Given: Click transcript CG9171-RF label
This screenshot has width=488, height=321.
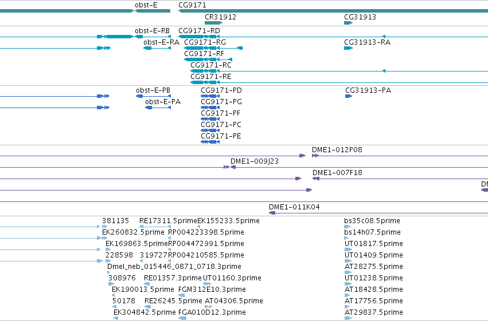Looking at the screenshot, I should pyautogui.click(x=204, y=54).
